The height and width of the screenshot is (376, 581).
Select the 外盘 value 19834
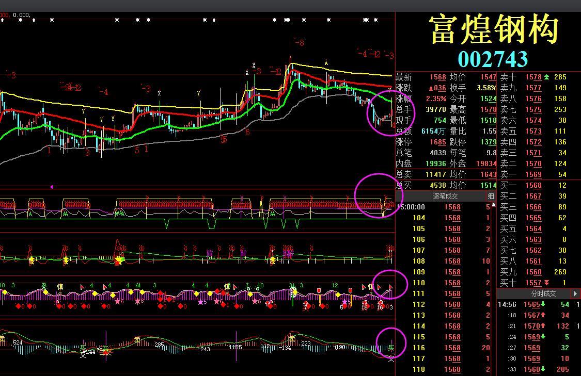point(486,164)
